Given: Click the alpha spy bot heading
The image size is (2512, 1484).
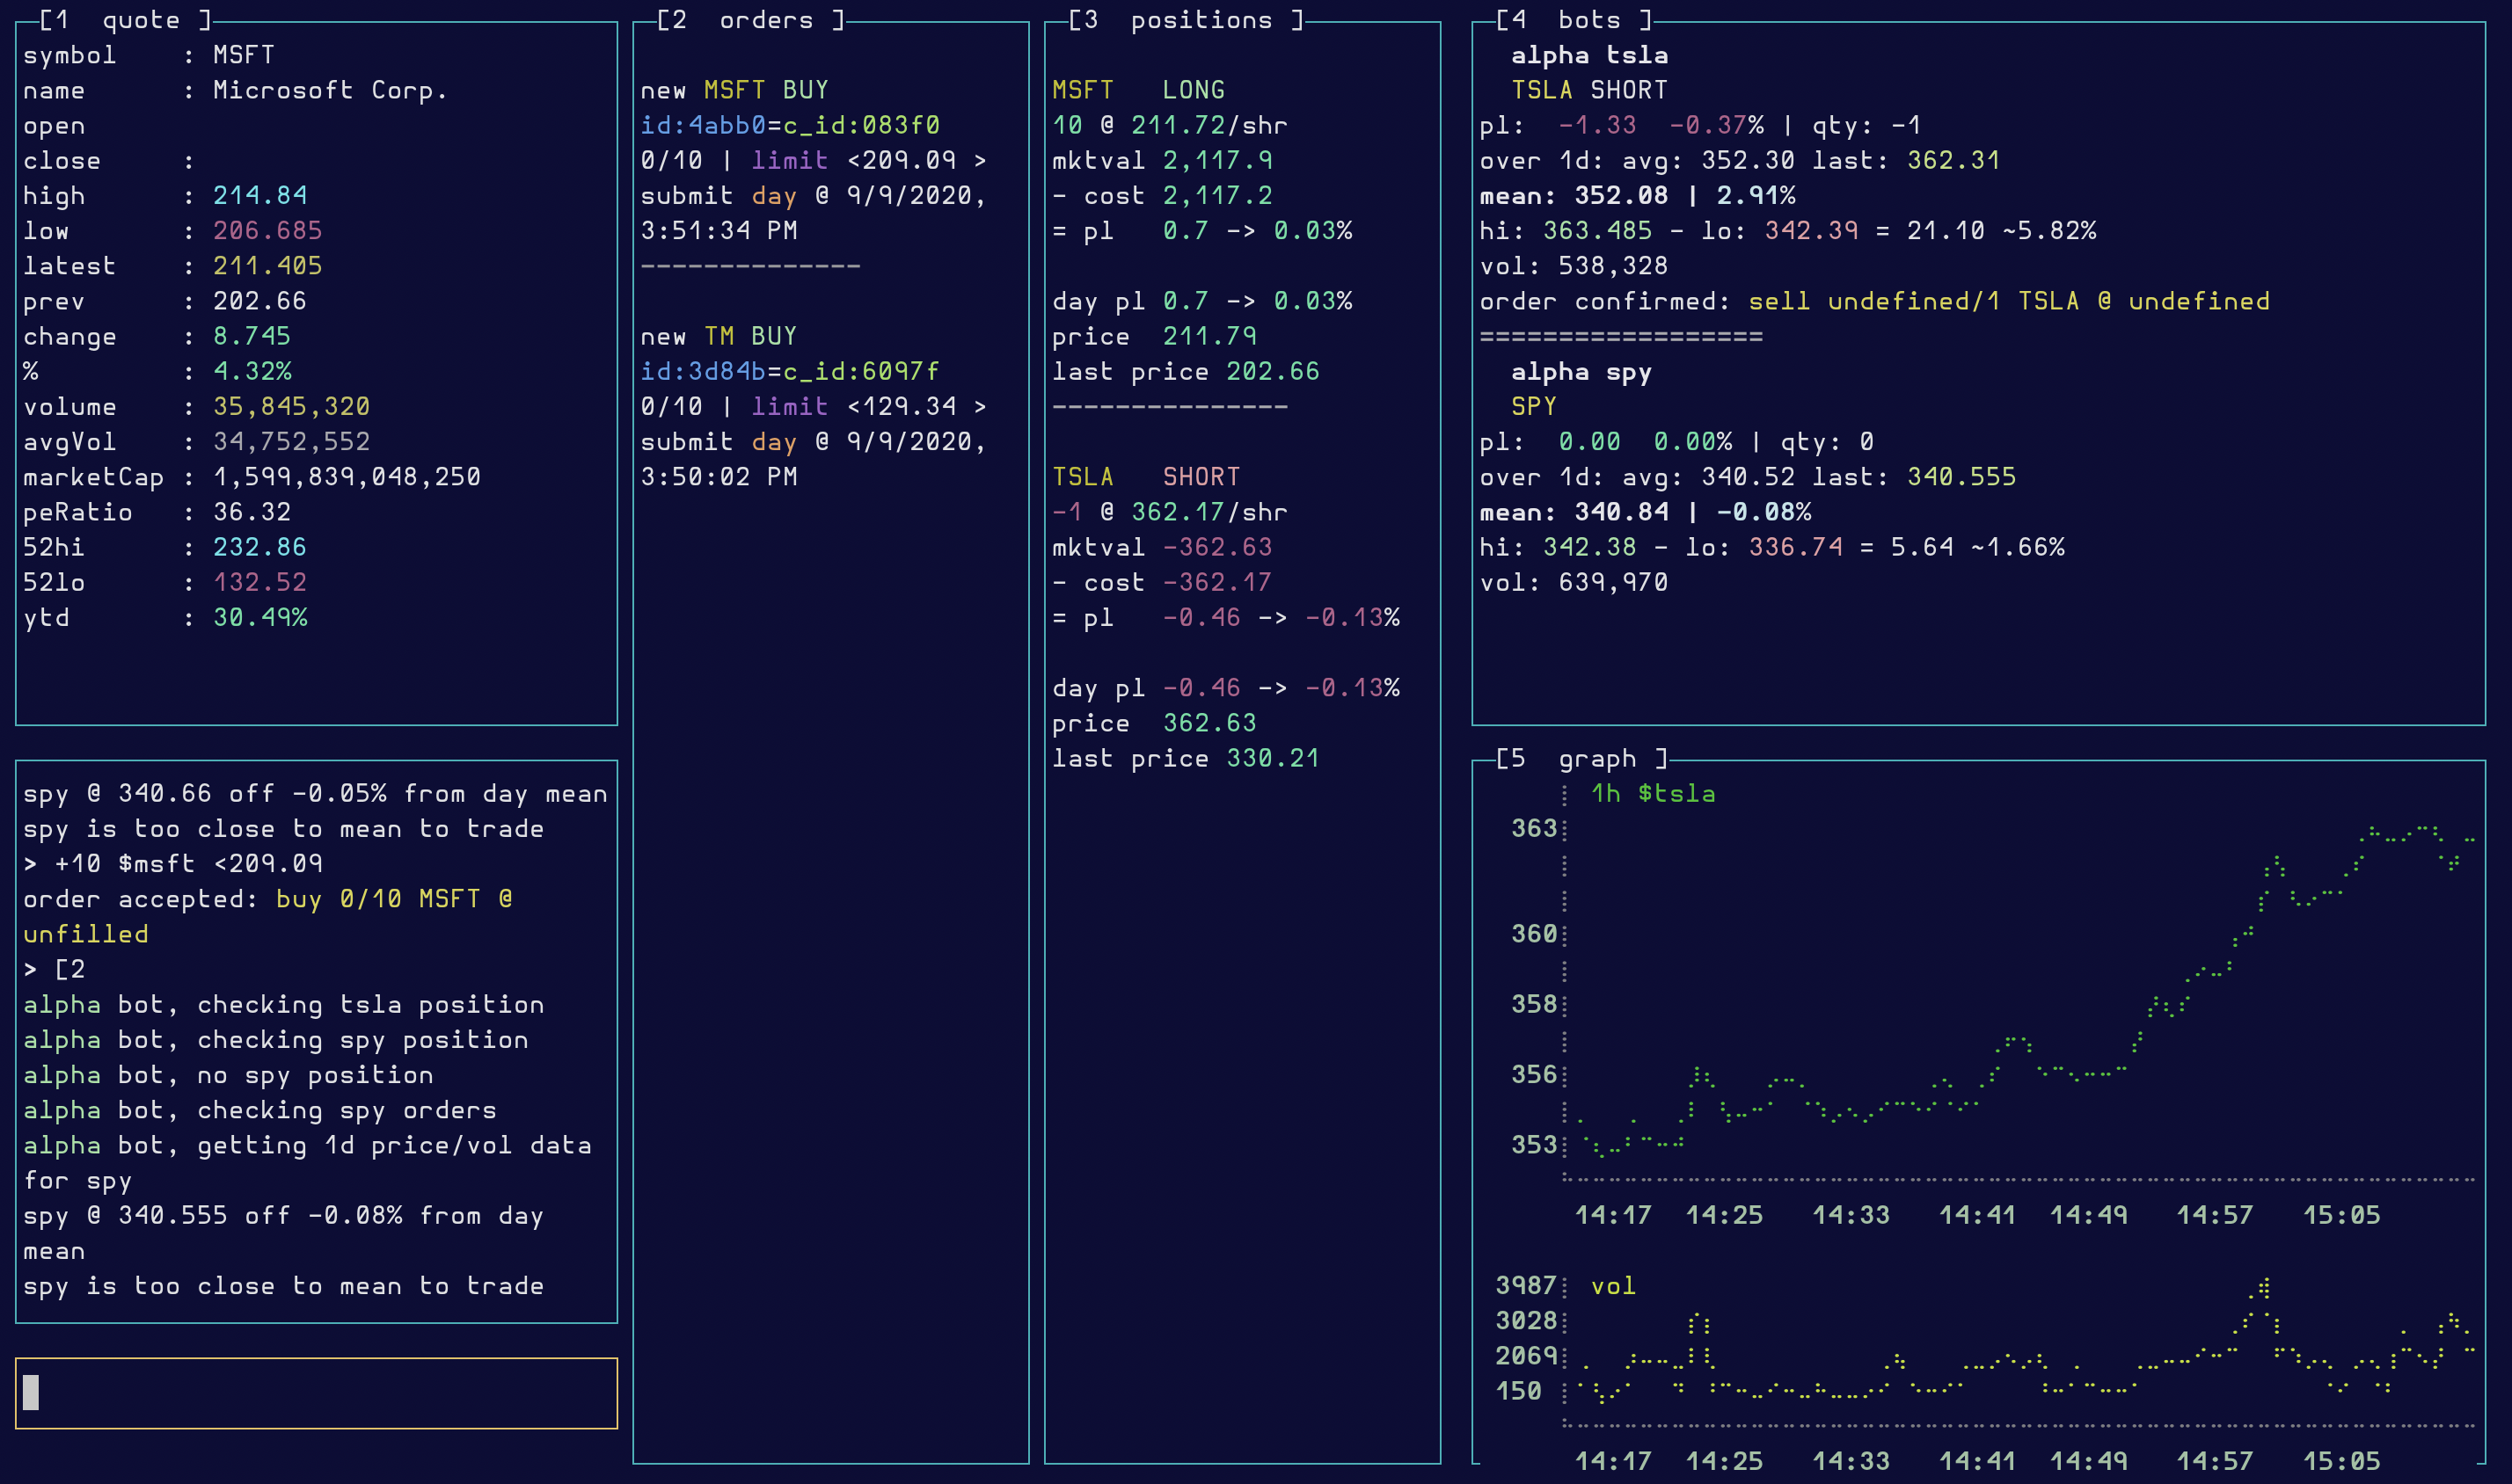Looking at the screenshot, I should click(1581, 372).
